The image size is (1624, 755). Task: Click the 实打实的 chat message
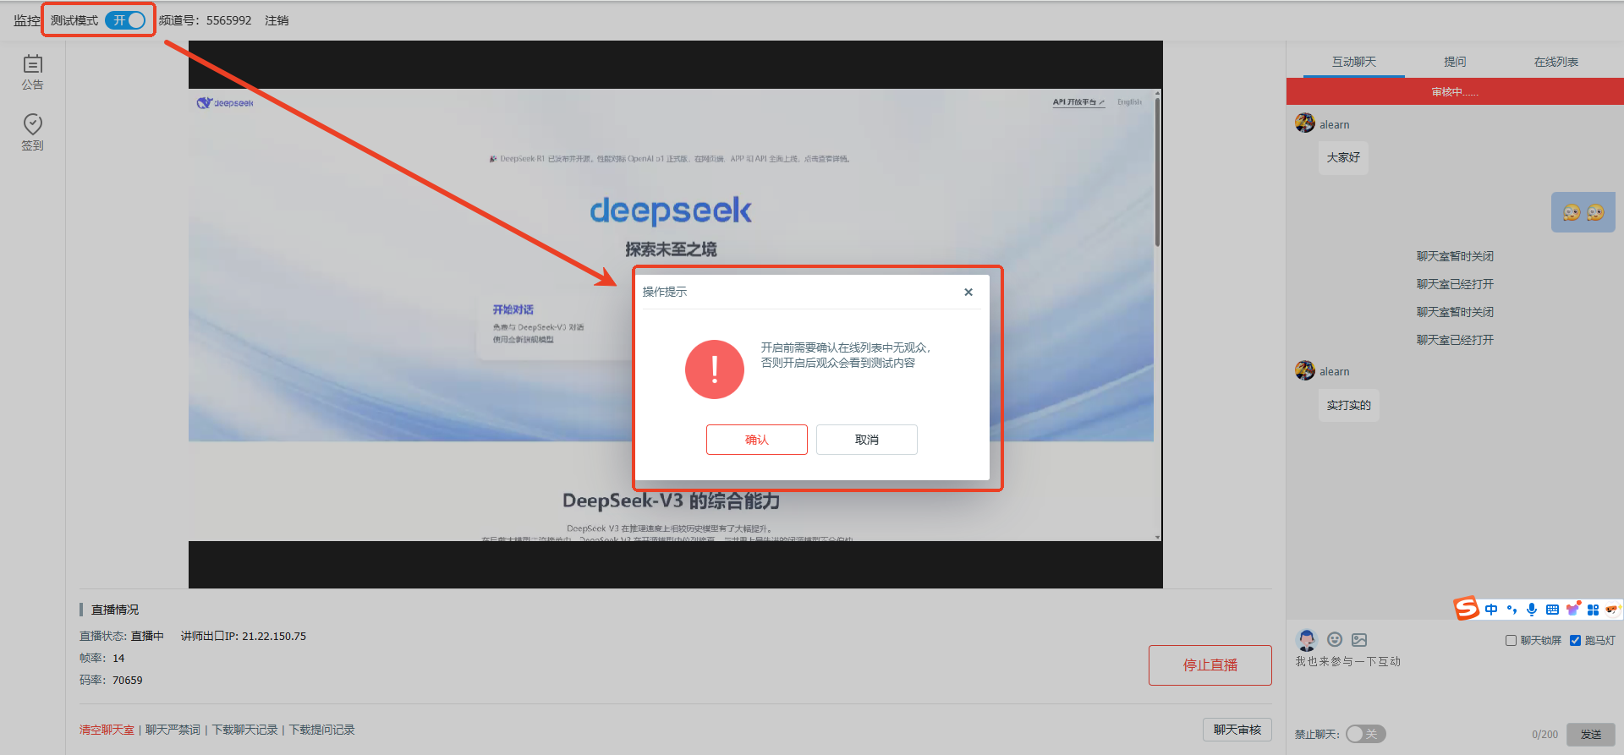click(x=1348, y=405)
